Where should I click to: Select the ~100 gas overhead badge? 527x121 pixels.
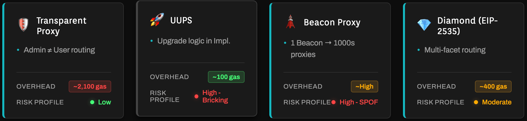click(x=226, y=77)
